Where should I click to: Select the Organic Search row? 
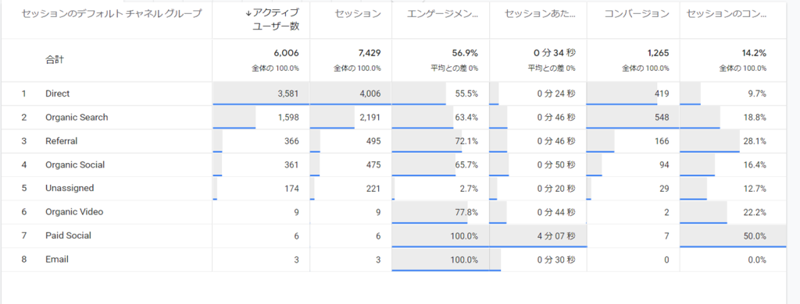pyautogui.click(x=394, y=117)
